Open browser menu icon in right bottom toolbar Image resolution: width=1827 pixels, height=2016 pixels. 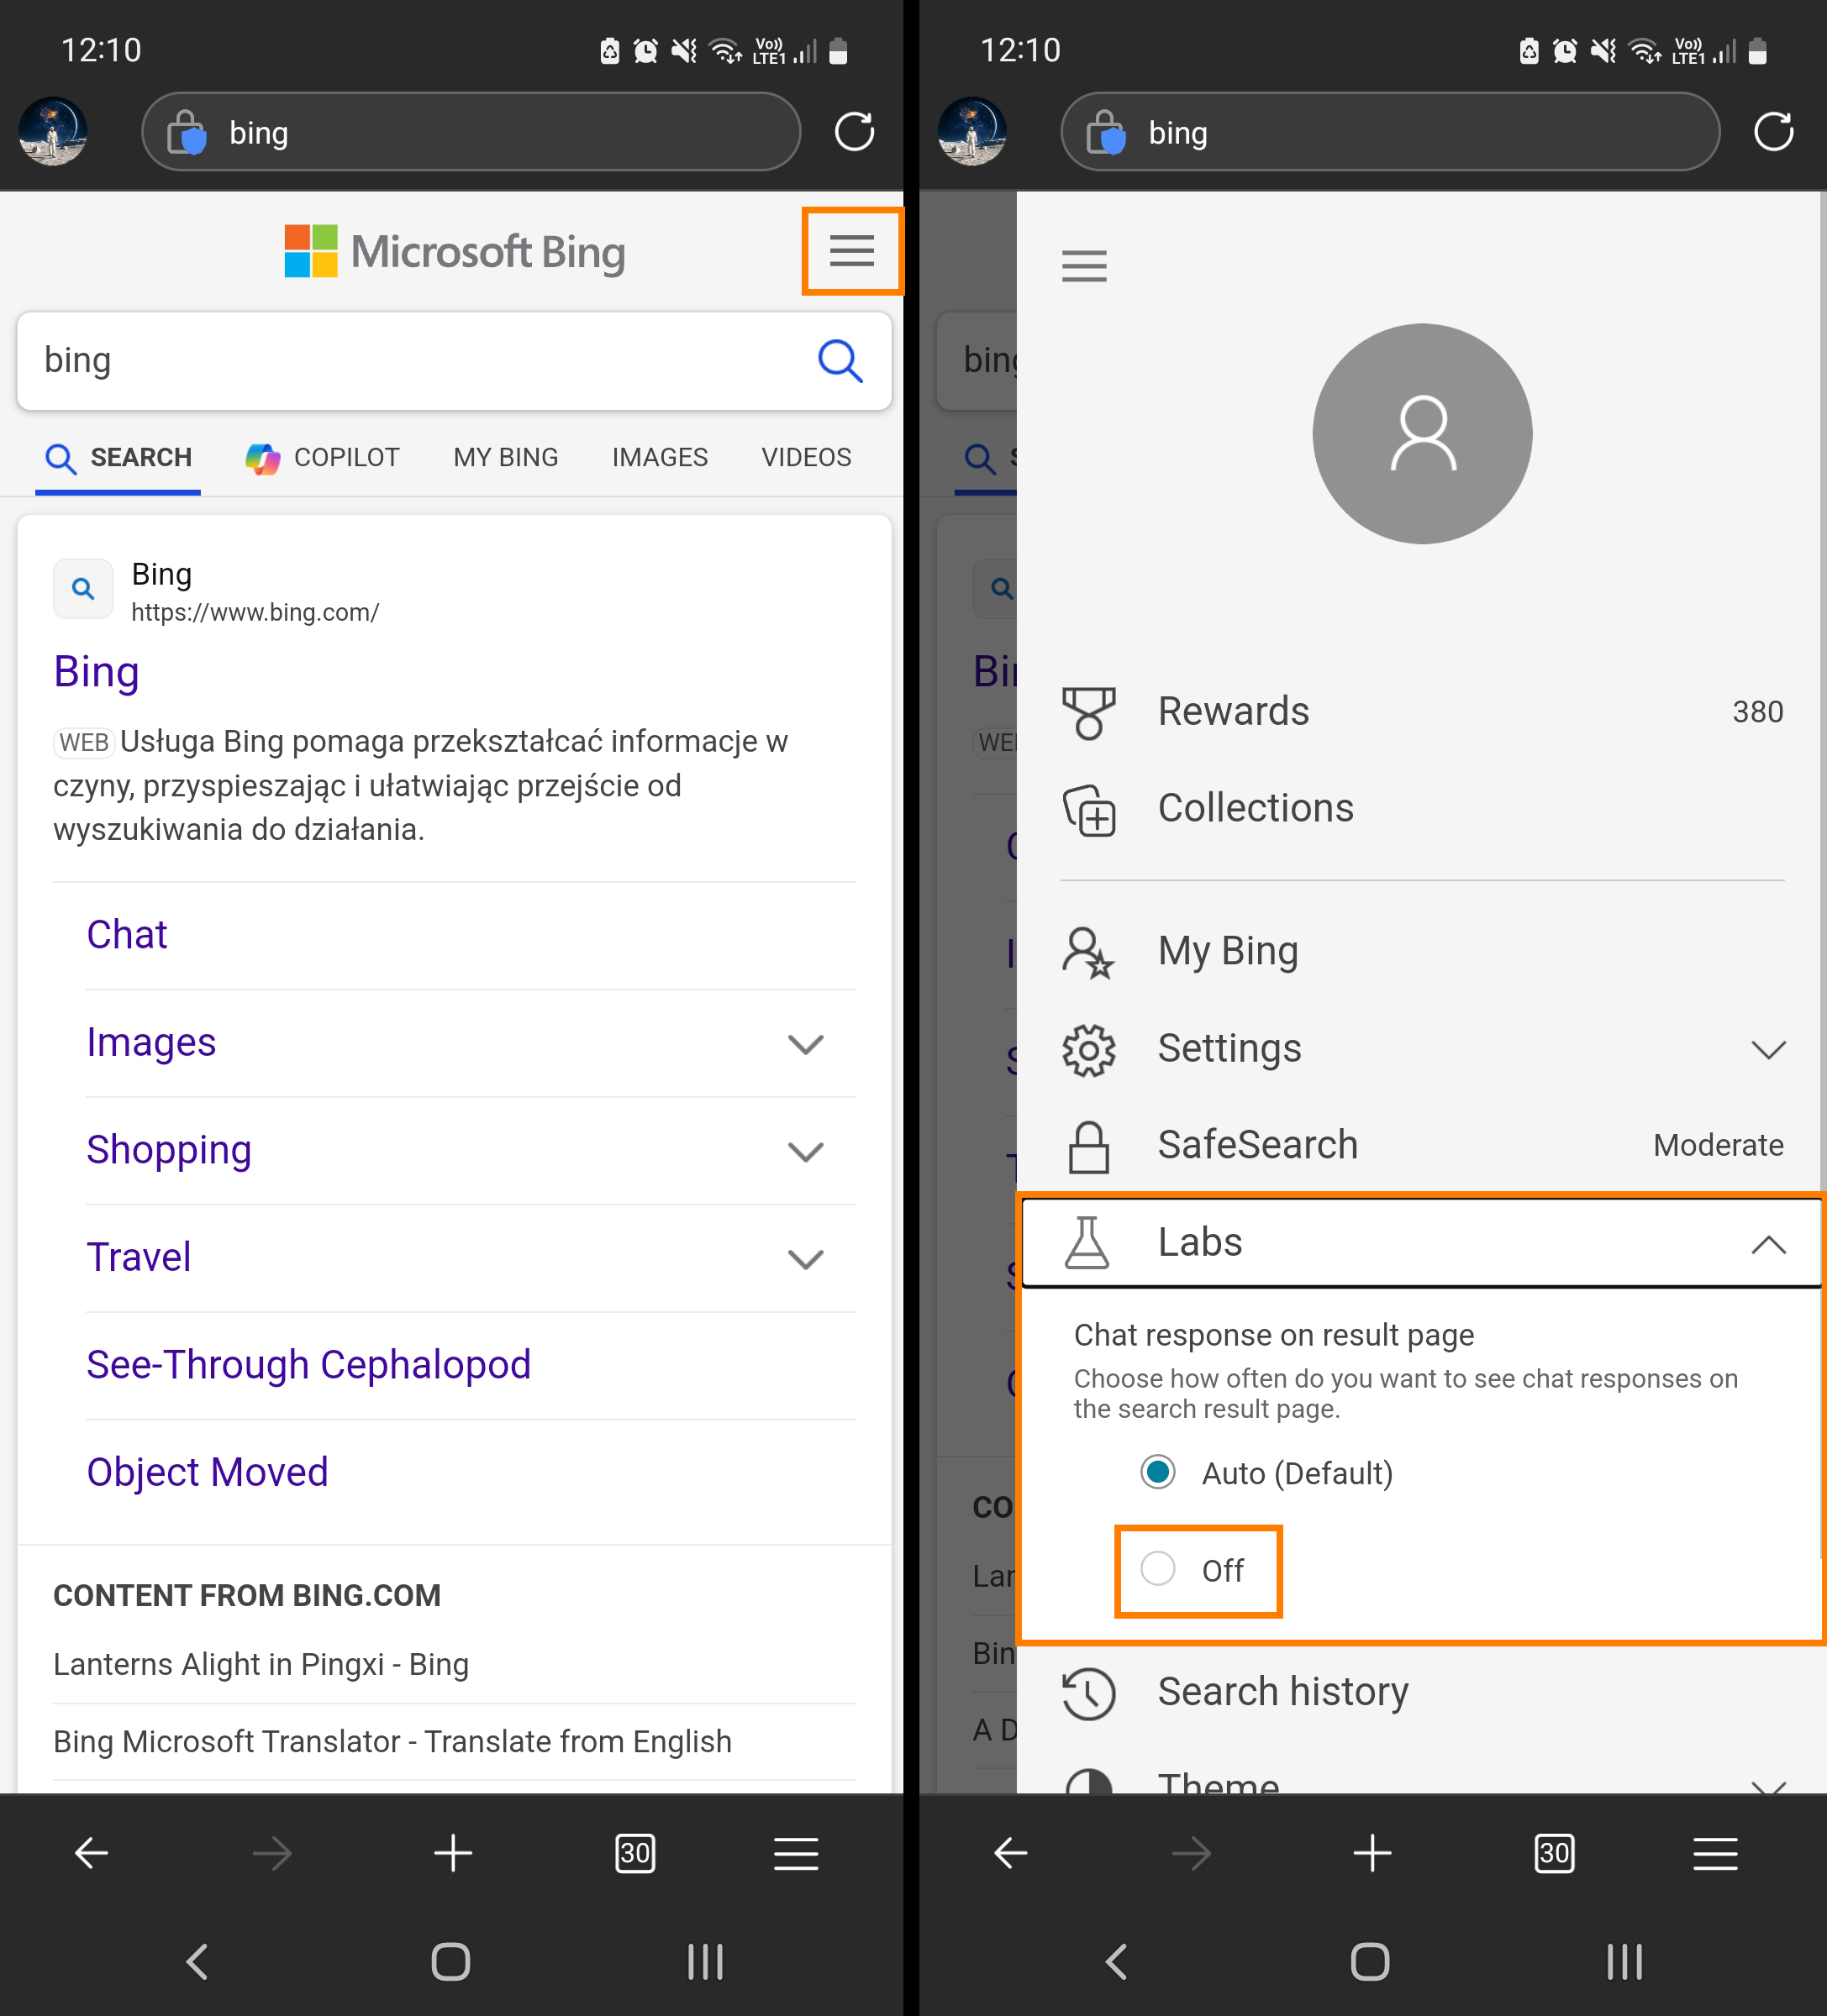pos(1714,1853)
